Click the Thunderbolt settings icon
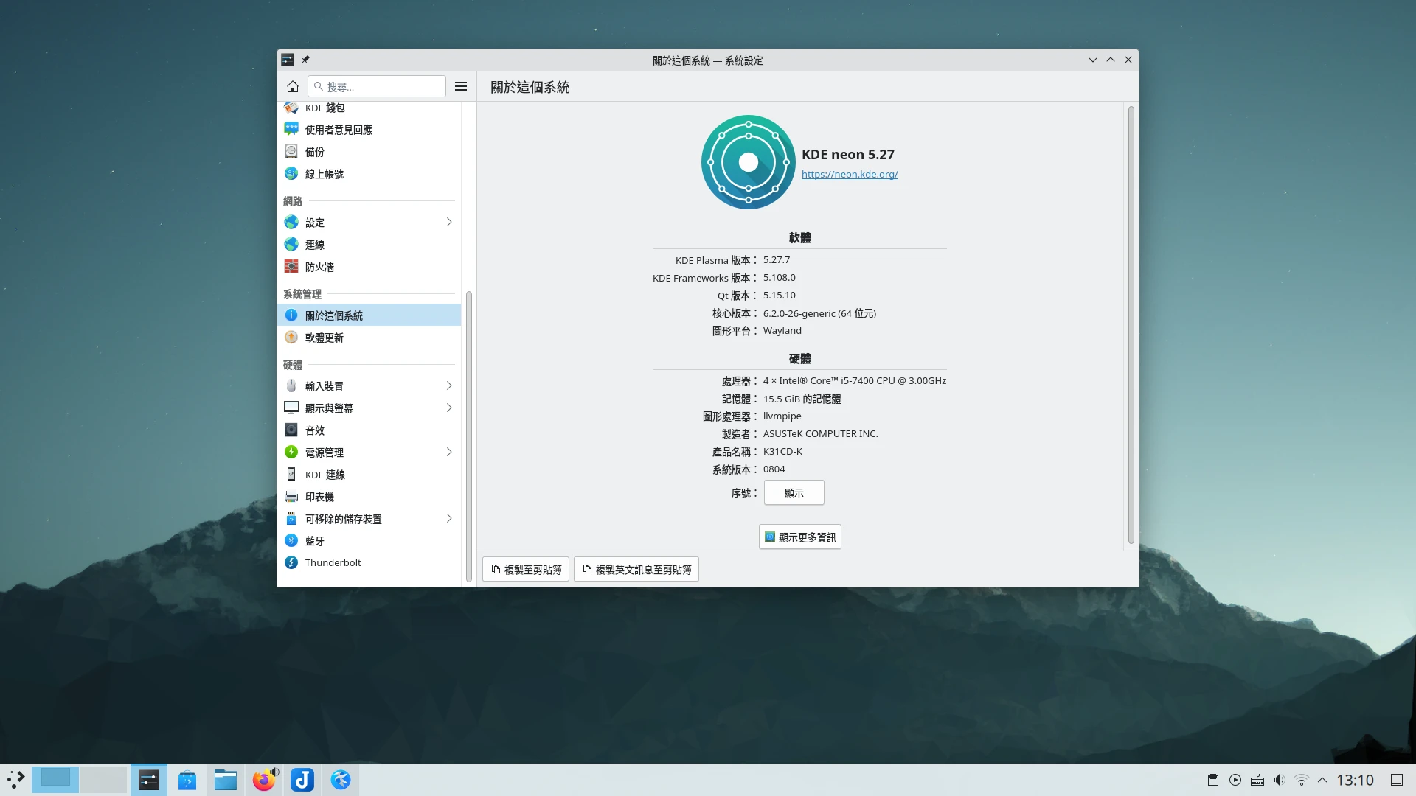Screen dimensions: 1416x796 pos(292,562)
